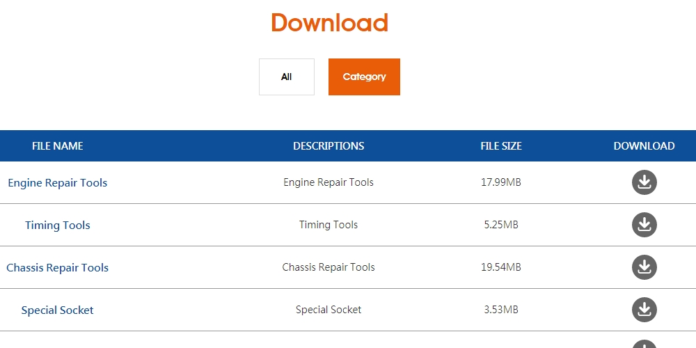Click the Special Socket download icon

pos(644,310)
